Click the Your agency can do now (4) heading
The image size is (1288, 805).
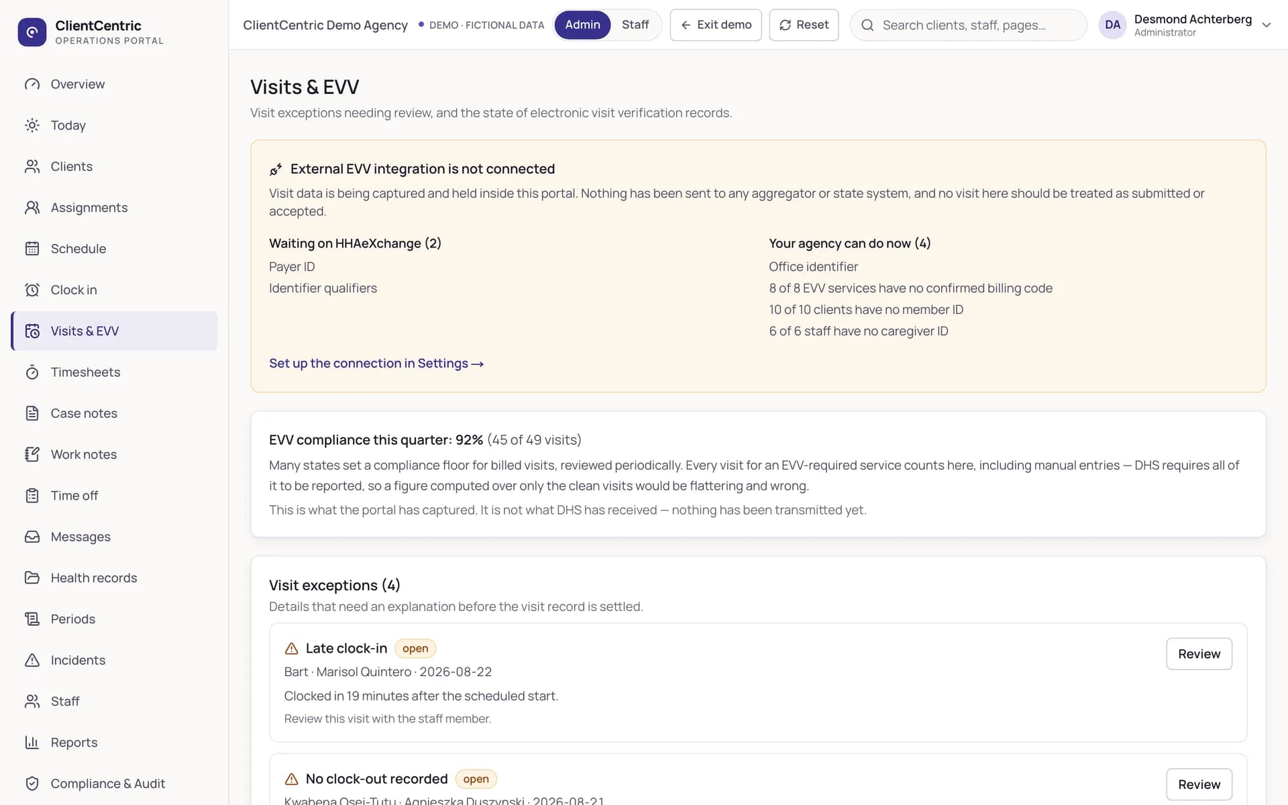[850, 244]
